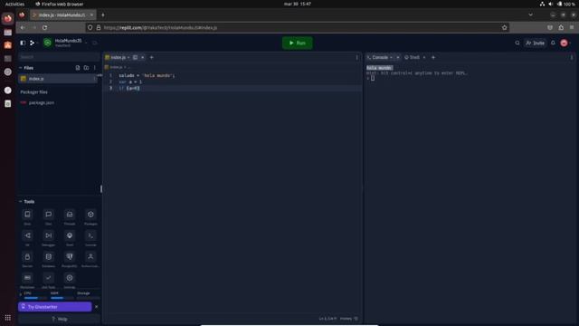Bookmark this page with star icon
The width and height of the screenshot is (579, 326).
click(505, 27)
